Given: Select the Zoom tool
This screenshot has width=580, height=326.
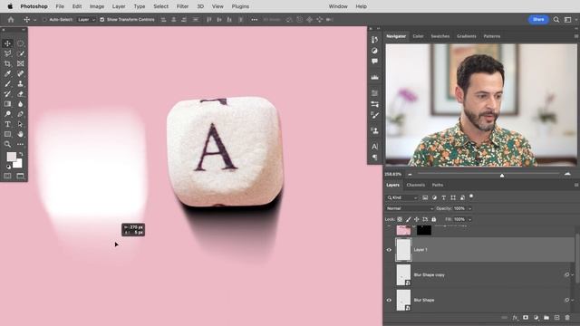Looking at the screenshot, I should click(x=7, y=144).
